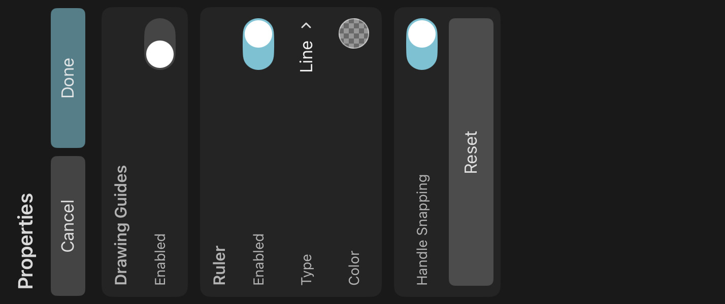Dismiss the panel using Cancel

point(68,225)
